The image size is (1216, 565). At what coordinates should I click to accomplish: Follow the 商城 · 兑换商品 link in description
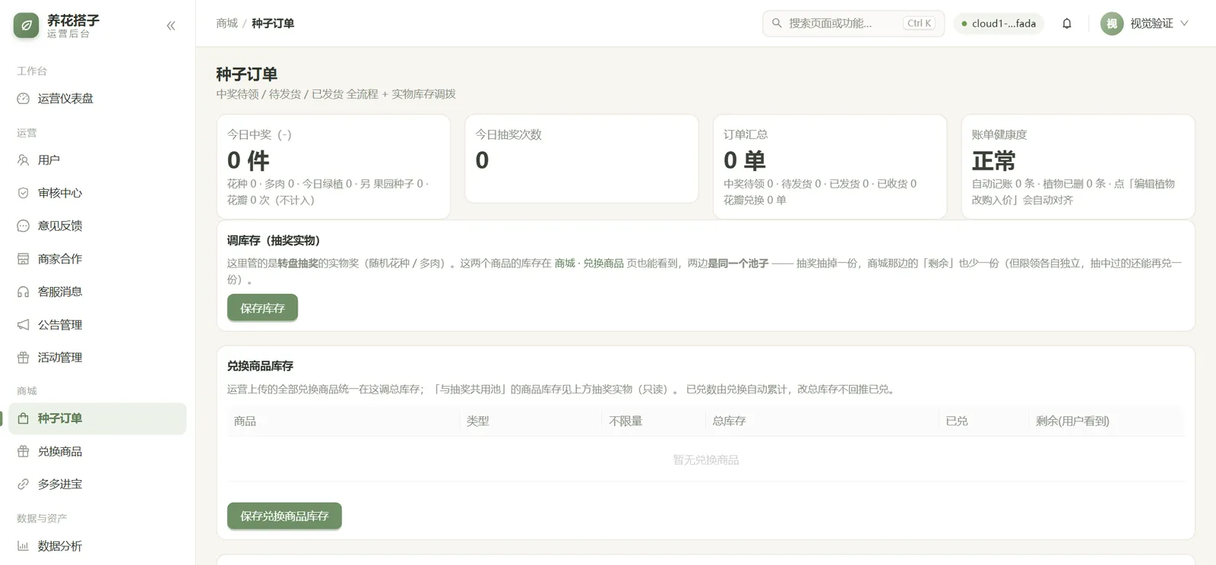click(589, 264)
